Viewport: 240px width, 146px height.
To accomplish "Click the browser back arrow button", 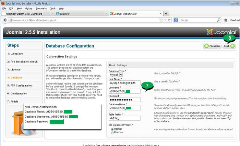I will pos(5,20).
